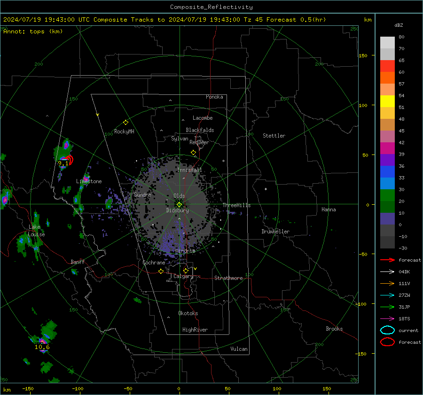Screen dimensions: 423x395
Task: Click the Sylvan label on the map
Action: [x=180, y=139]
